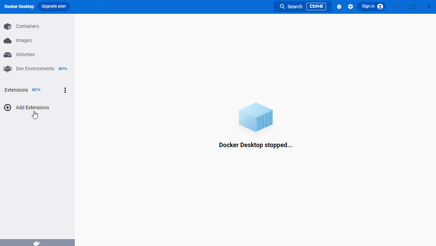Maximize the Docker Desktop window
Viewport: 436px width, 246px height.
point(413,7)
